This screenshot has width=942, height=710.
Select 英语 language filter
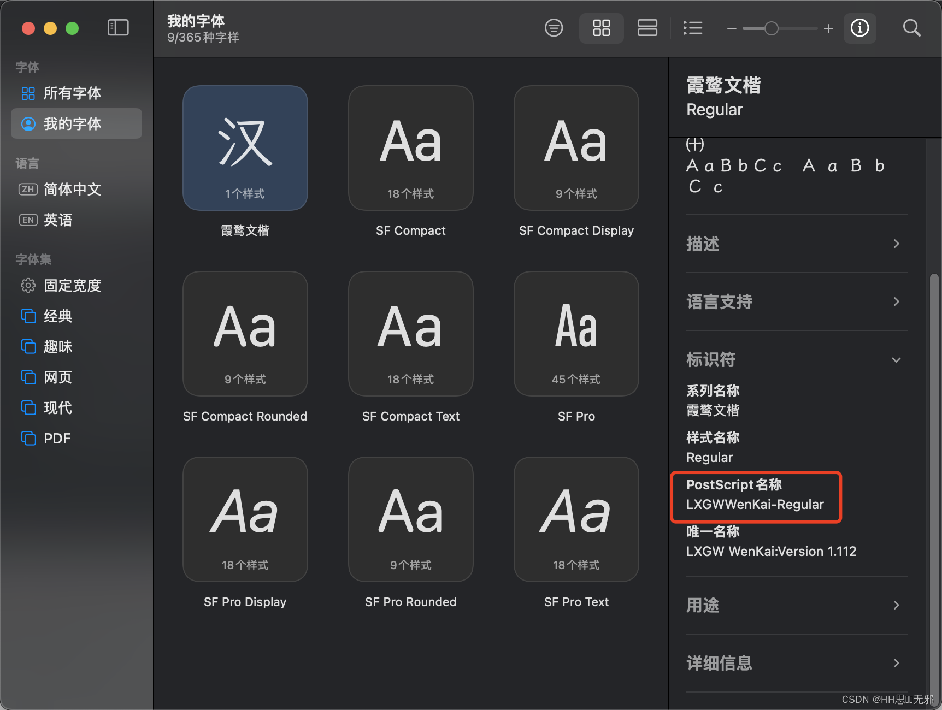[x=76, y=220]
